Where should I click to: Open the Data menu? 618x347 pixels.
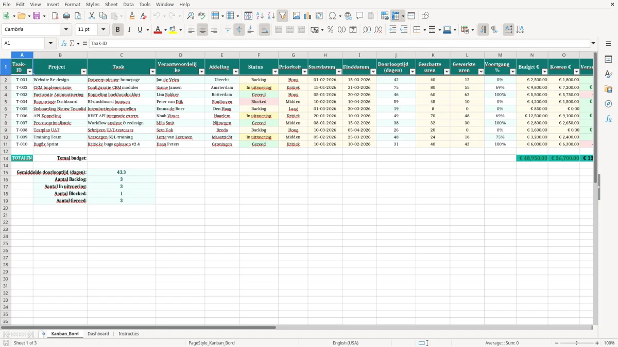[128, 4]
